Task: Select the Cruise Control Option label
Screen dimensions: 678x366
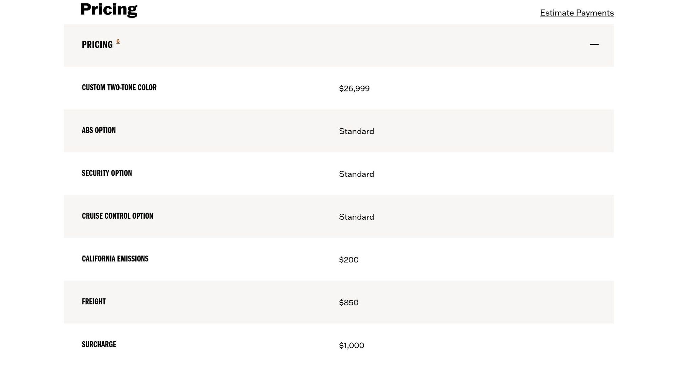Action: (117, 216)
